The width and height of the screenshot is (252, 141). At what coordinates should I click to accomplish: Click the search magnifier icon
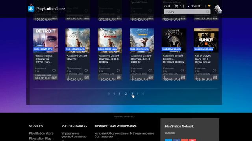[208, 12]
